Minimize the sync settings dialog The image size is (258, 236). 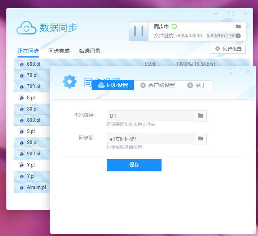pos(218,71)
